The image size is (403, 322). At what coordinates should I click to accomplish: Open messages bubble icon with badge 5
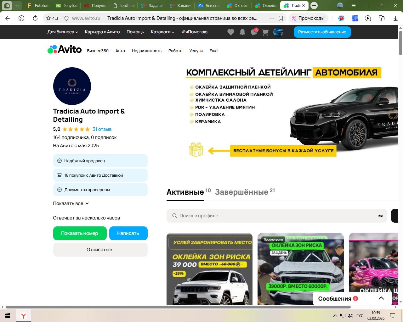tap(254, 32)
